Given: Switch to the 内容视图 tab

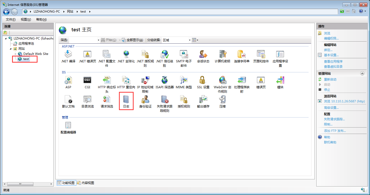Looking at the screenshot, I should [x=86, y=183].
